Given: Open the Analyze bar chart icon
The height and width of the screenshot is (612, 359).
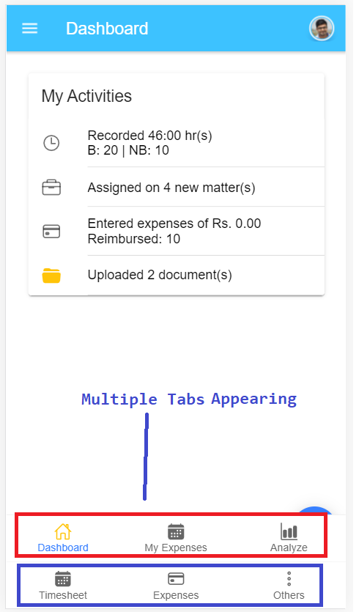Looking at the screenshot, I should [289, 531].
